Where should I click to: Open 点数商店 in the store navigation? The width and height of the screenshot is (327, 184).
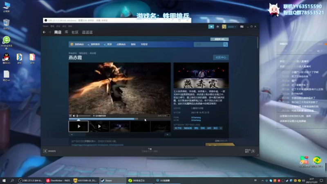tap(121, 45)
